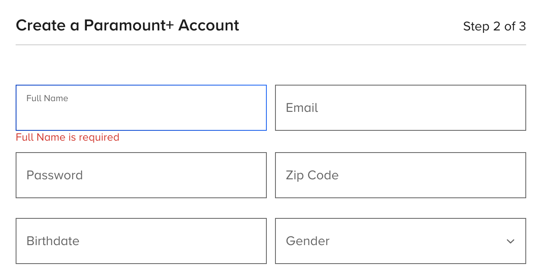Screen dimensions: 555x278
Task: Click the "Full Name is required" error
Action: (68, 137)
